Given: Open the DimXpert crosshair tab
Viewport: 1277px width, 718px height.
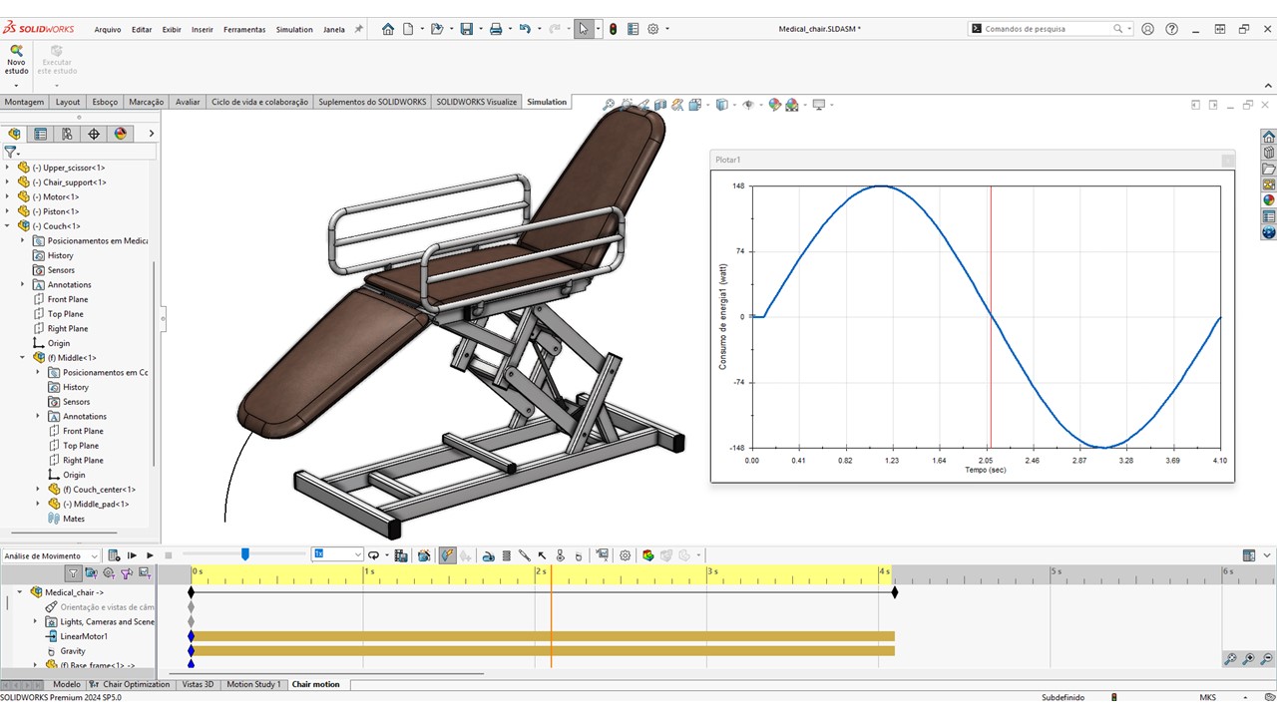Looking at the screenshot, I should click(94, 134).
